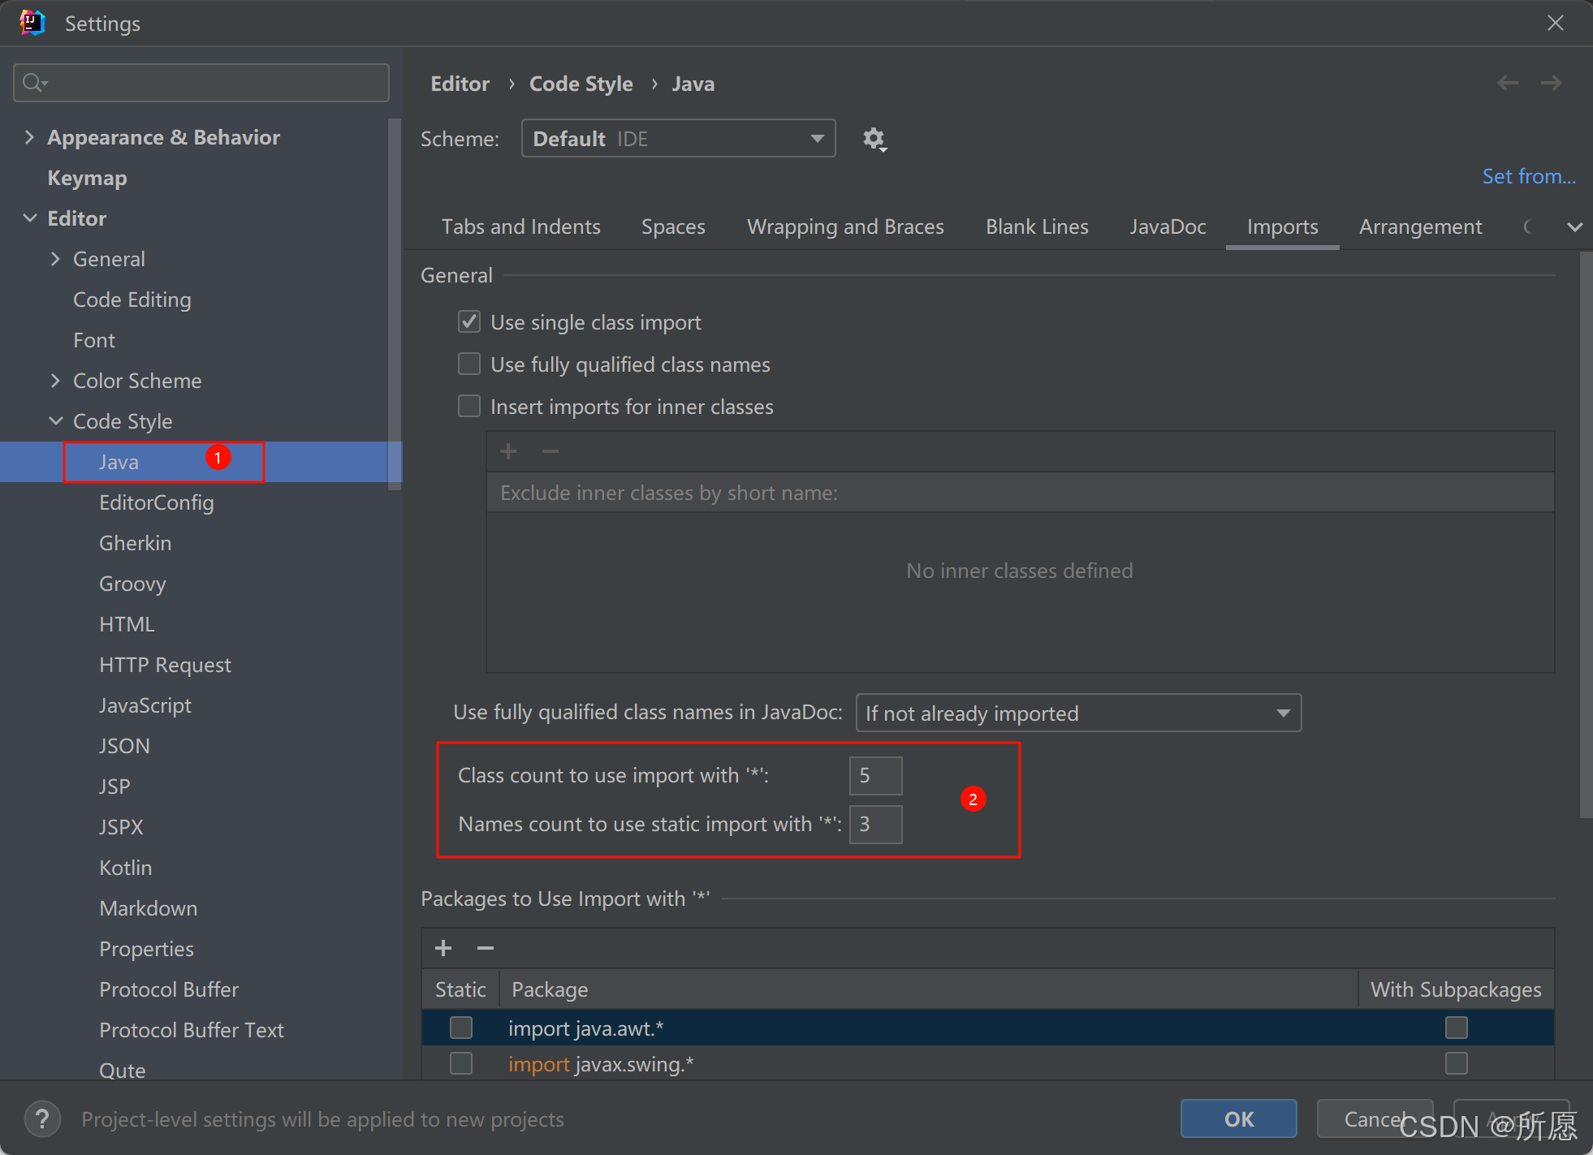Switch to Tabs and Indents tab

pos(521,226)
